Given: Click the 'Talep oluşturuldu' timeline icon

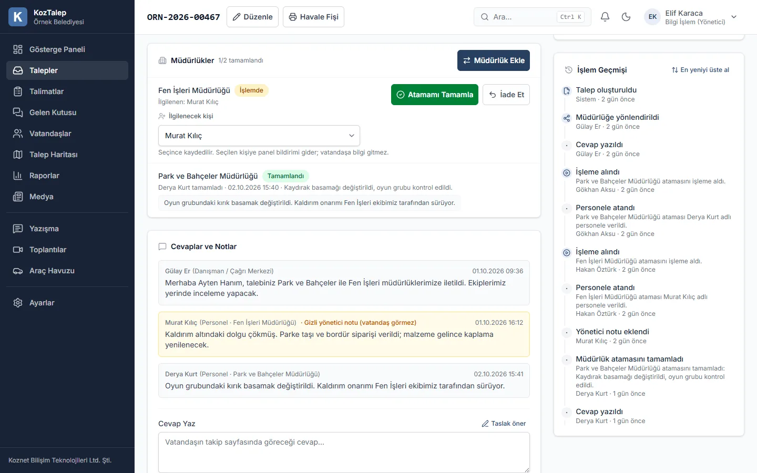Looking at the screenshot, I should pos(567,91).
